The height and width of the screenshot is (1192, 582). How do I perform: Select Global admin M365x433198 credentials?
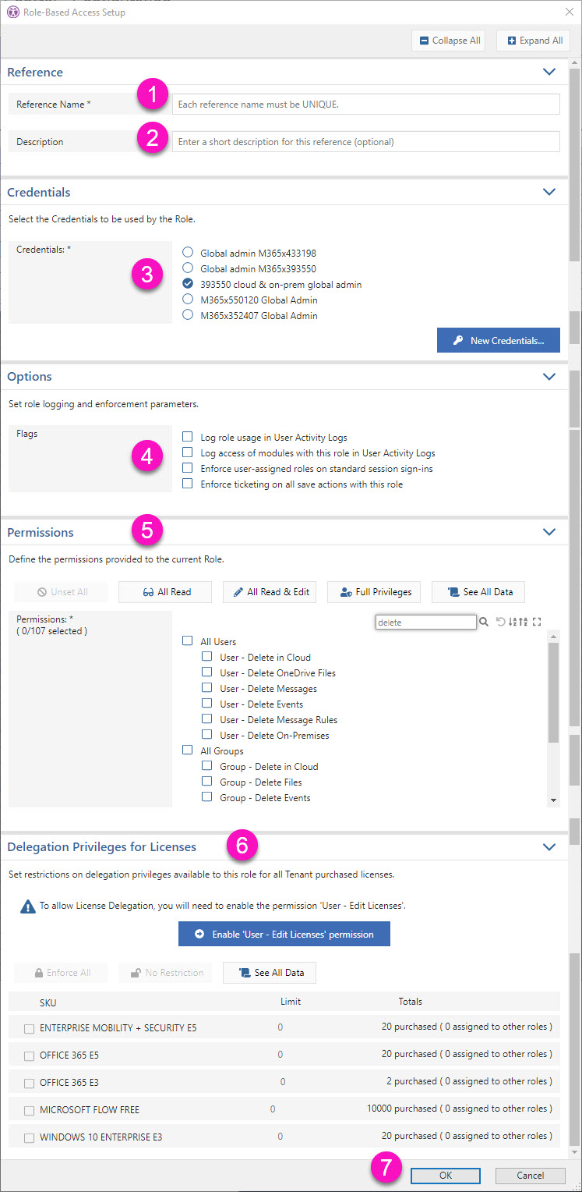187,253
